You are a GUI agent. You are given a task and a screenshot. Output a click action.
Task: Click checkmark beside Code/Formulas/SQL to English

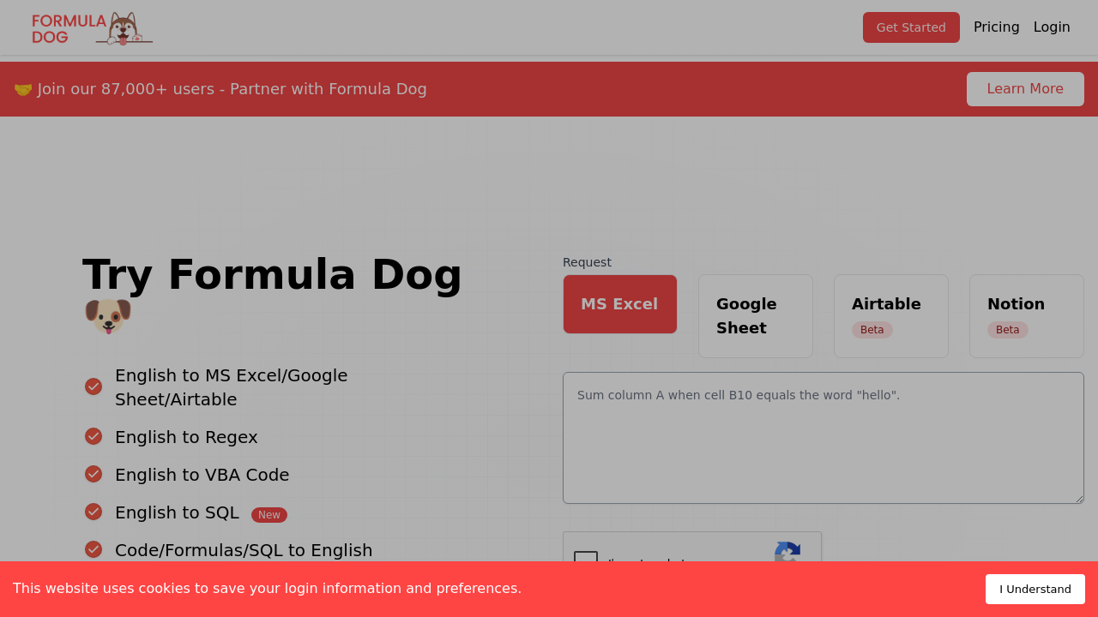click(x=94, y=549)
